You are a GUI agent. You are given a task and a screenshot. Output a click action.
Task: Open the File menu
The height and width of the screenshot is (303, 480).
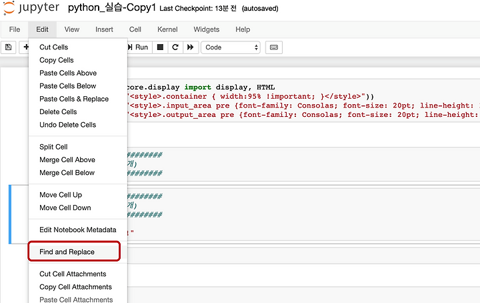[15, 29]
